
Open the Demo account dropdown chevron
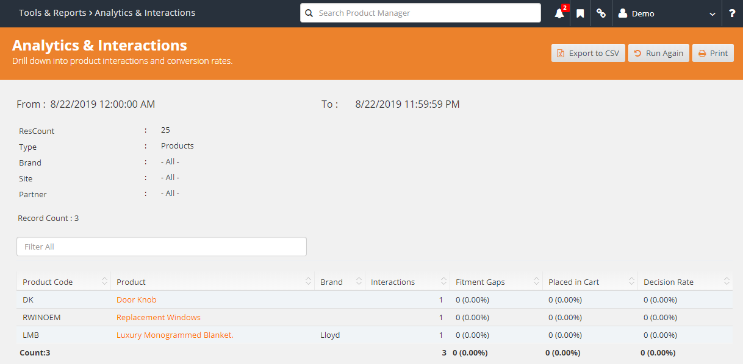coord(711,13)
